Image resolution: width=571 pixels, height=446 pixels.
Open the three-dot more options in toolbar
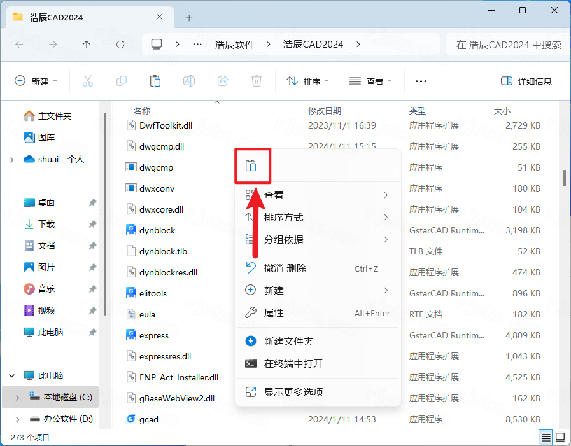tap(421, 81)
